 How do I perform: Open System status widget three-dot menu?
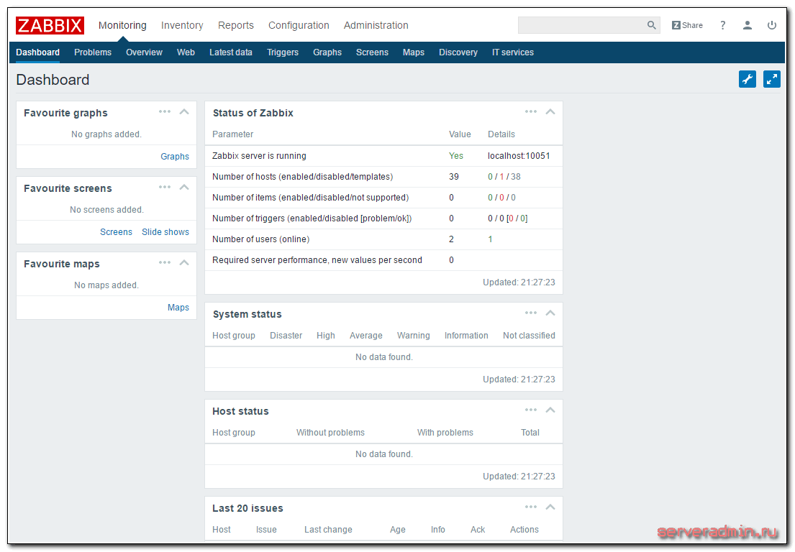coord(531,313)
